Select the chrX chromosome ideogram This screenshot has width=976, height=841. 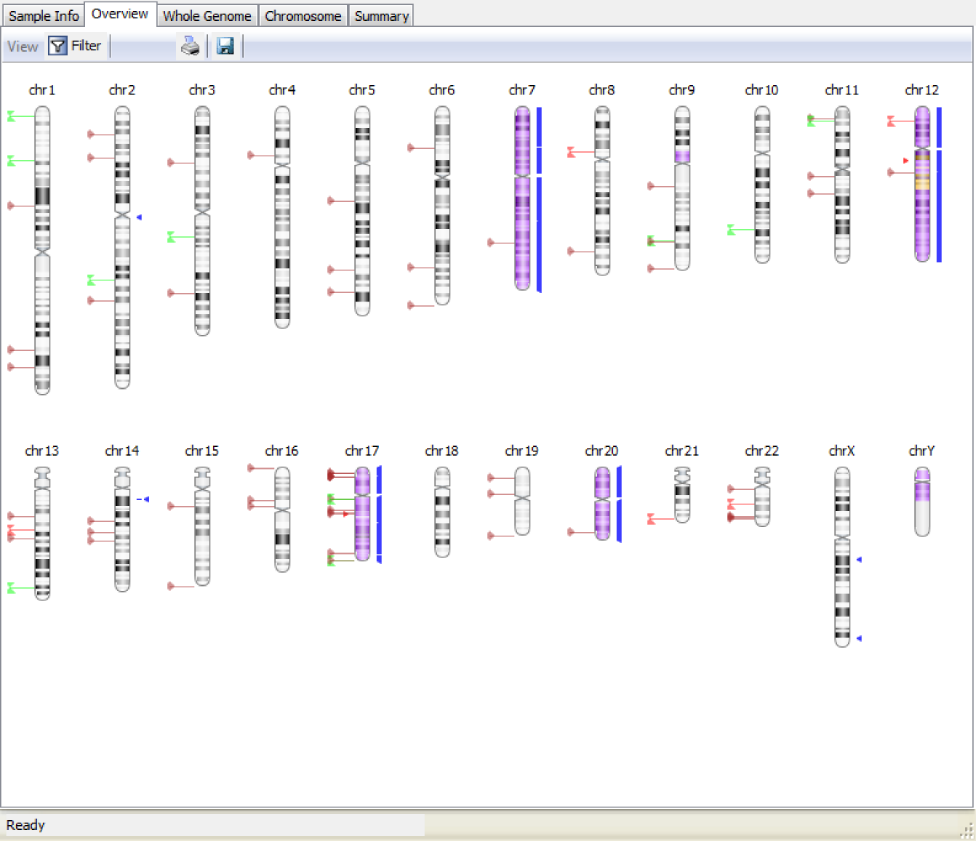click(842, 556)
